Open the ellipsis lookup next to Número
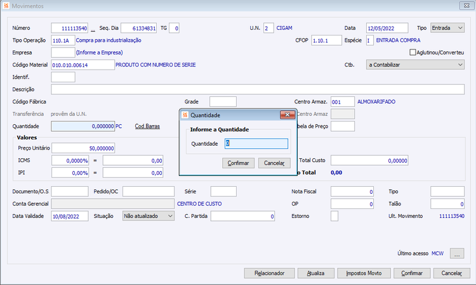 [x=93, y=28]
